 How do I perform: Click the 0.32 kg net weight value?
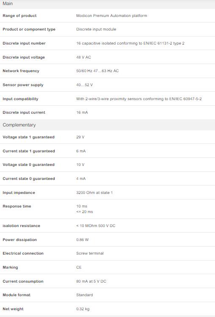click(x=83, y=309)
